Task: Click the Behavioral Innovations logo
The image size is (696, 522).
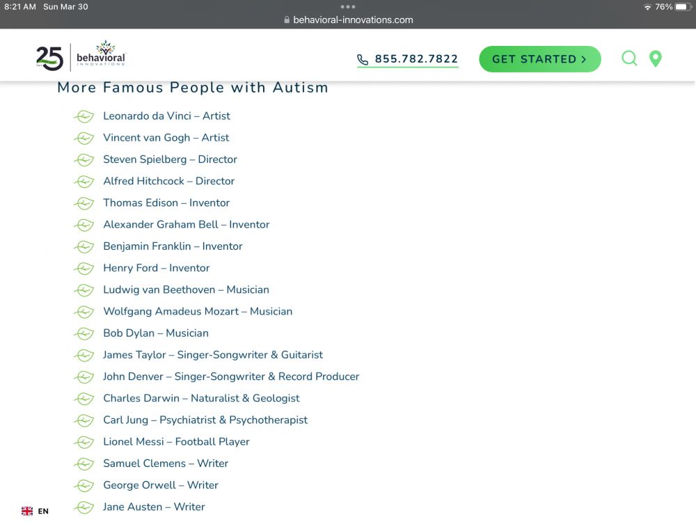Action: click(x=101, y=55)
